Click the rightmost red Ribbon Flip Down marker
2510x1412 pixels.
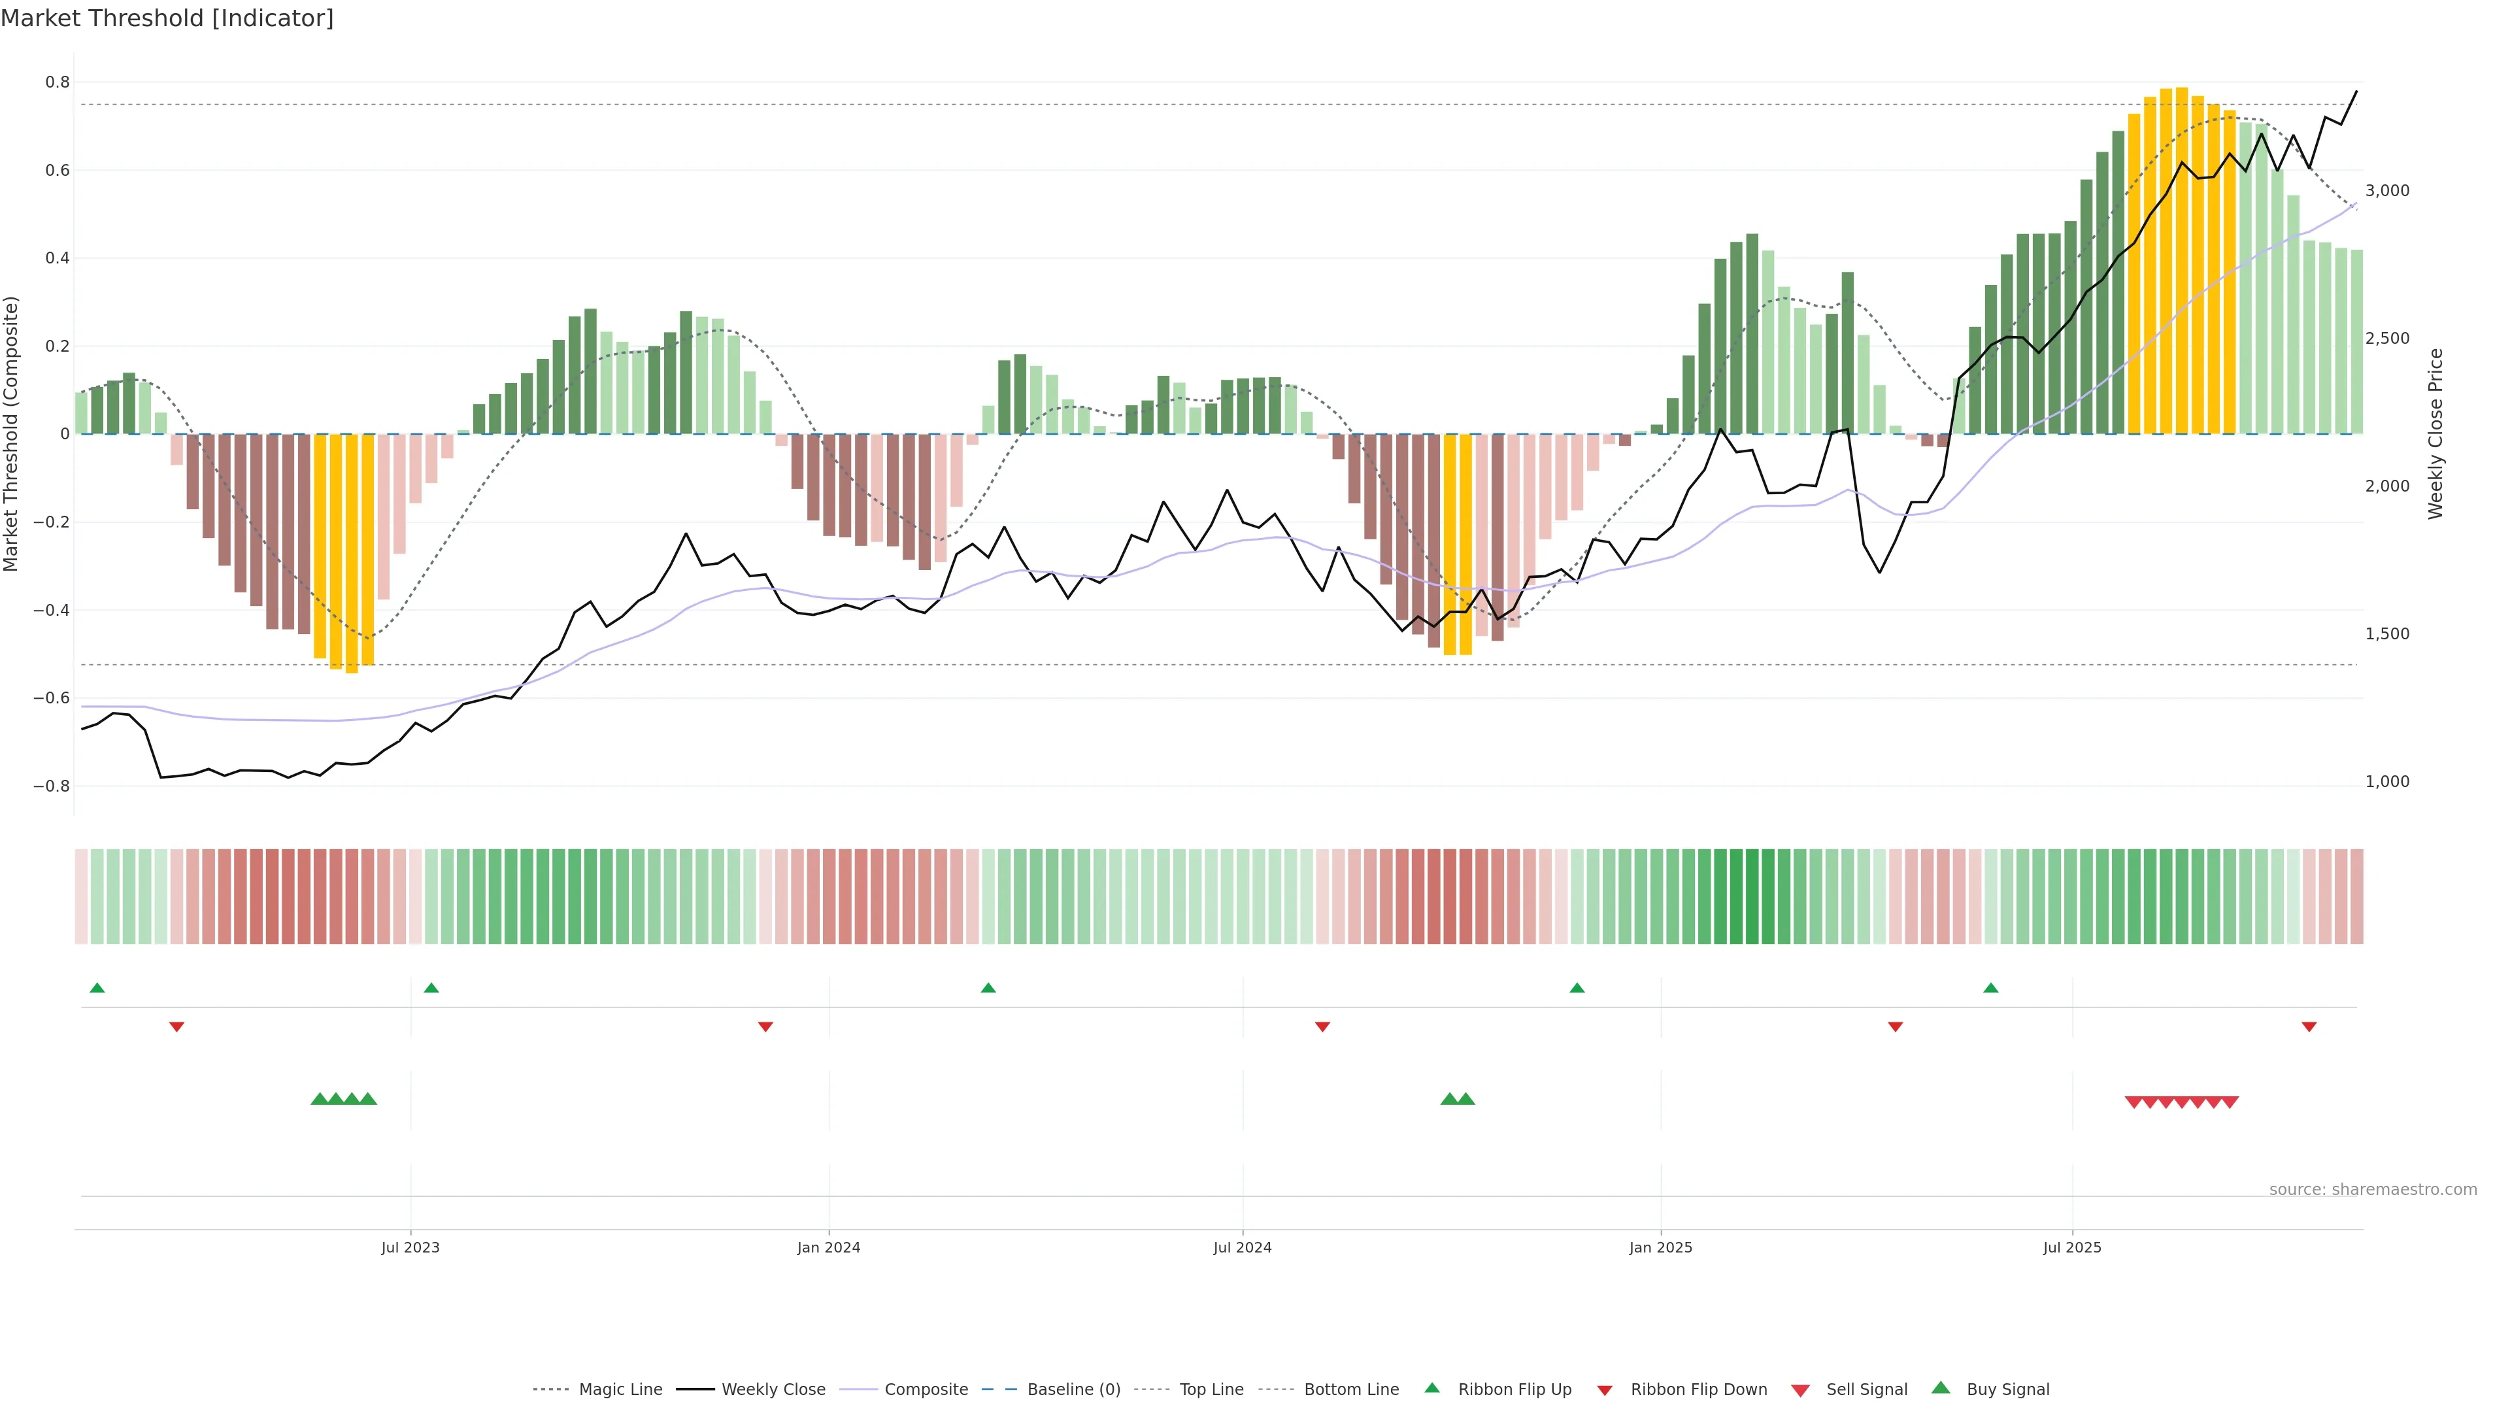(2308, 1026)
